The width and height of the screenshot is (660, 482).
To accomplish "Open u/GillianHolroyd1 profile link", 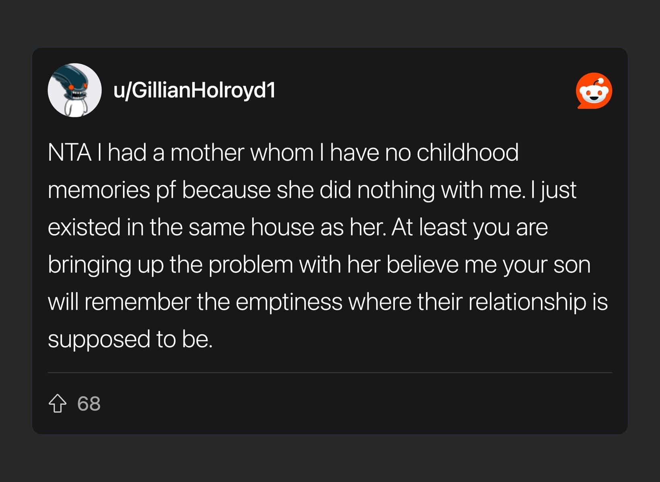I will pyautogui.click(x=194, y=90).
